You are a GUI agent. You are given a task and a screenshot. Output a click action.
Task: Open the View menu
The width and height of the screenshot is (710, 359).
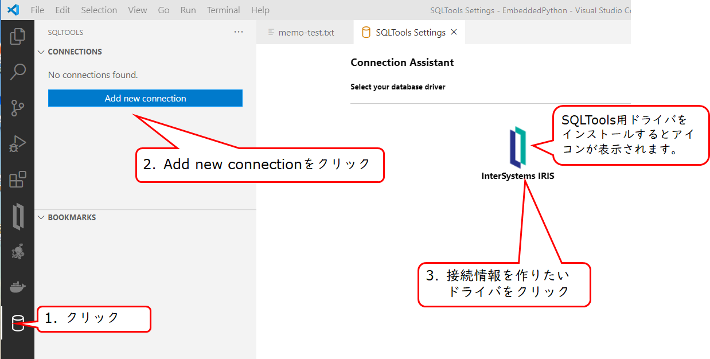pos(138,10)
